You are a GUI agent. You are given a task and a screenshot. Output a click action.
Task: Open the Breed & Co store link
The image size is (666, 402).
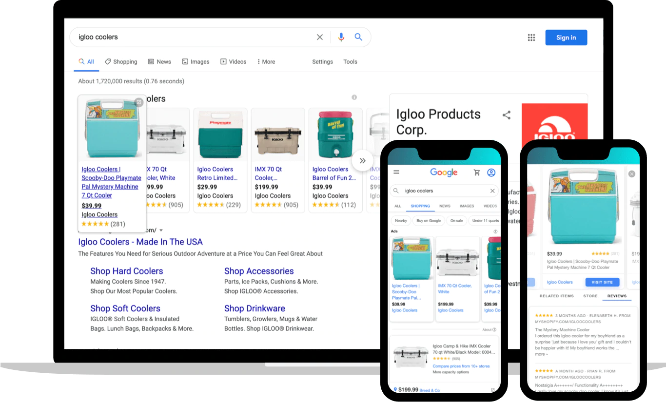[x=429, y=390]
